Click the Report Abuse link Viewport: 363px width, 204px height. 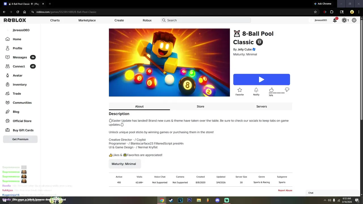pos(285,190)
